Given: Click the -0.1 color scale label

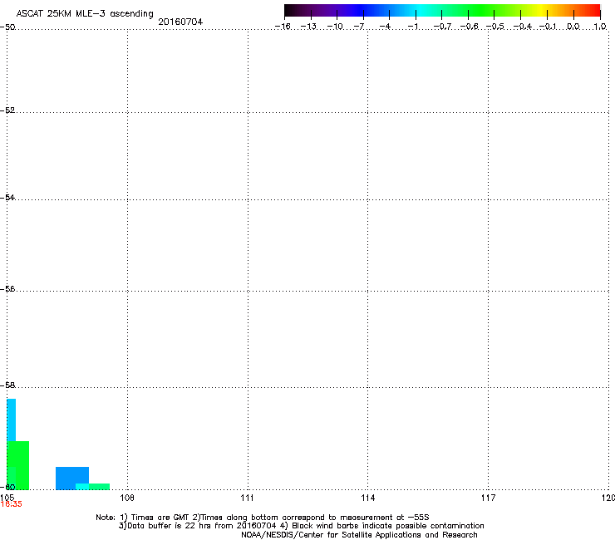Looking at the screenshot, I should (x=548, y=27).
